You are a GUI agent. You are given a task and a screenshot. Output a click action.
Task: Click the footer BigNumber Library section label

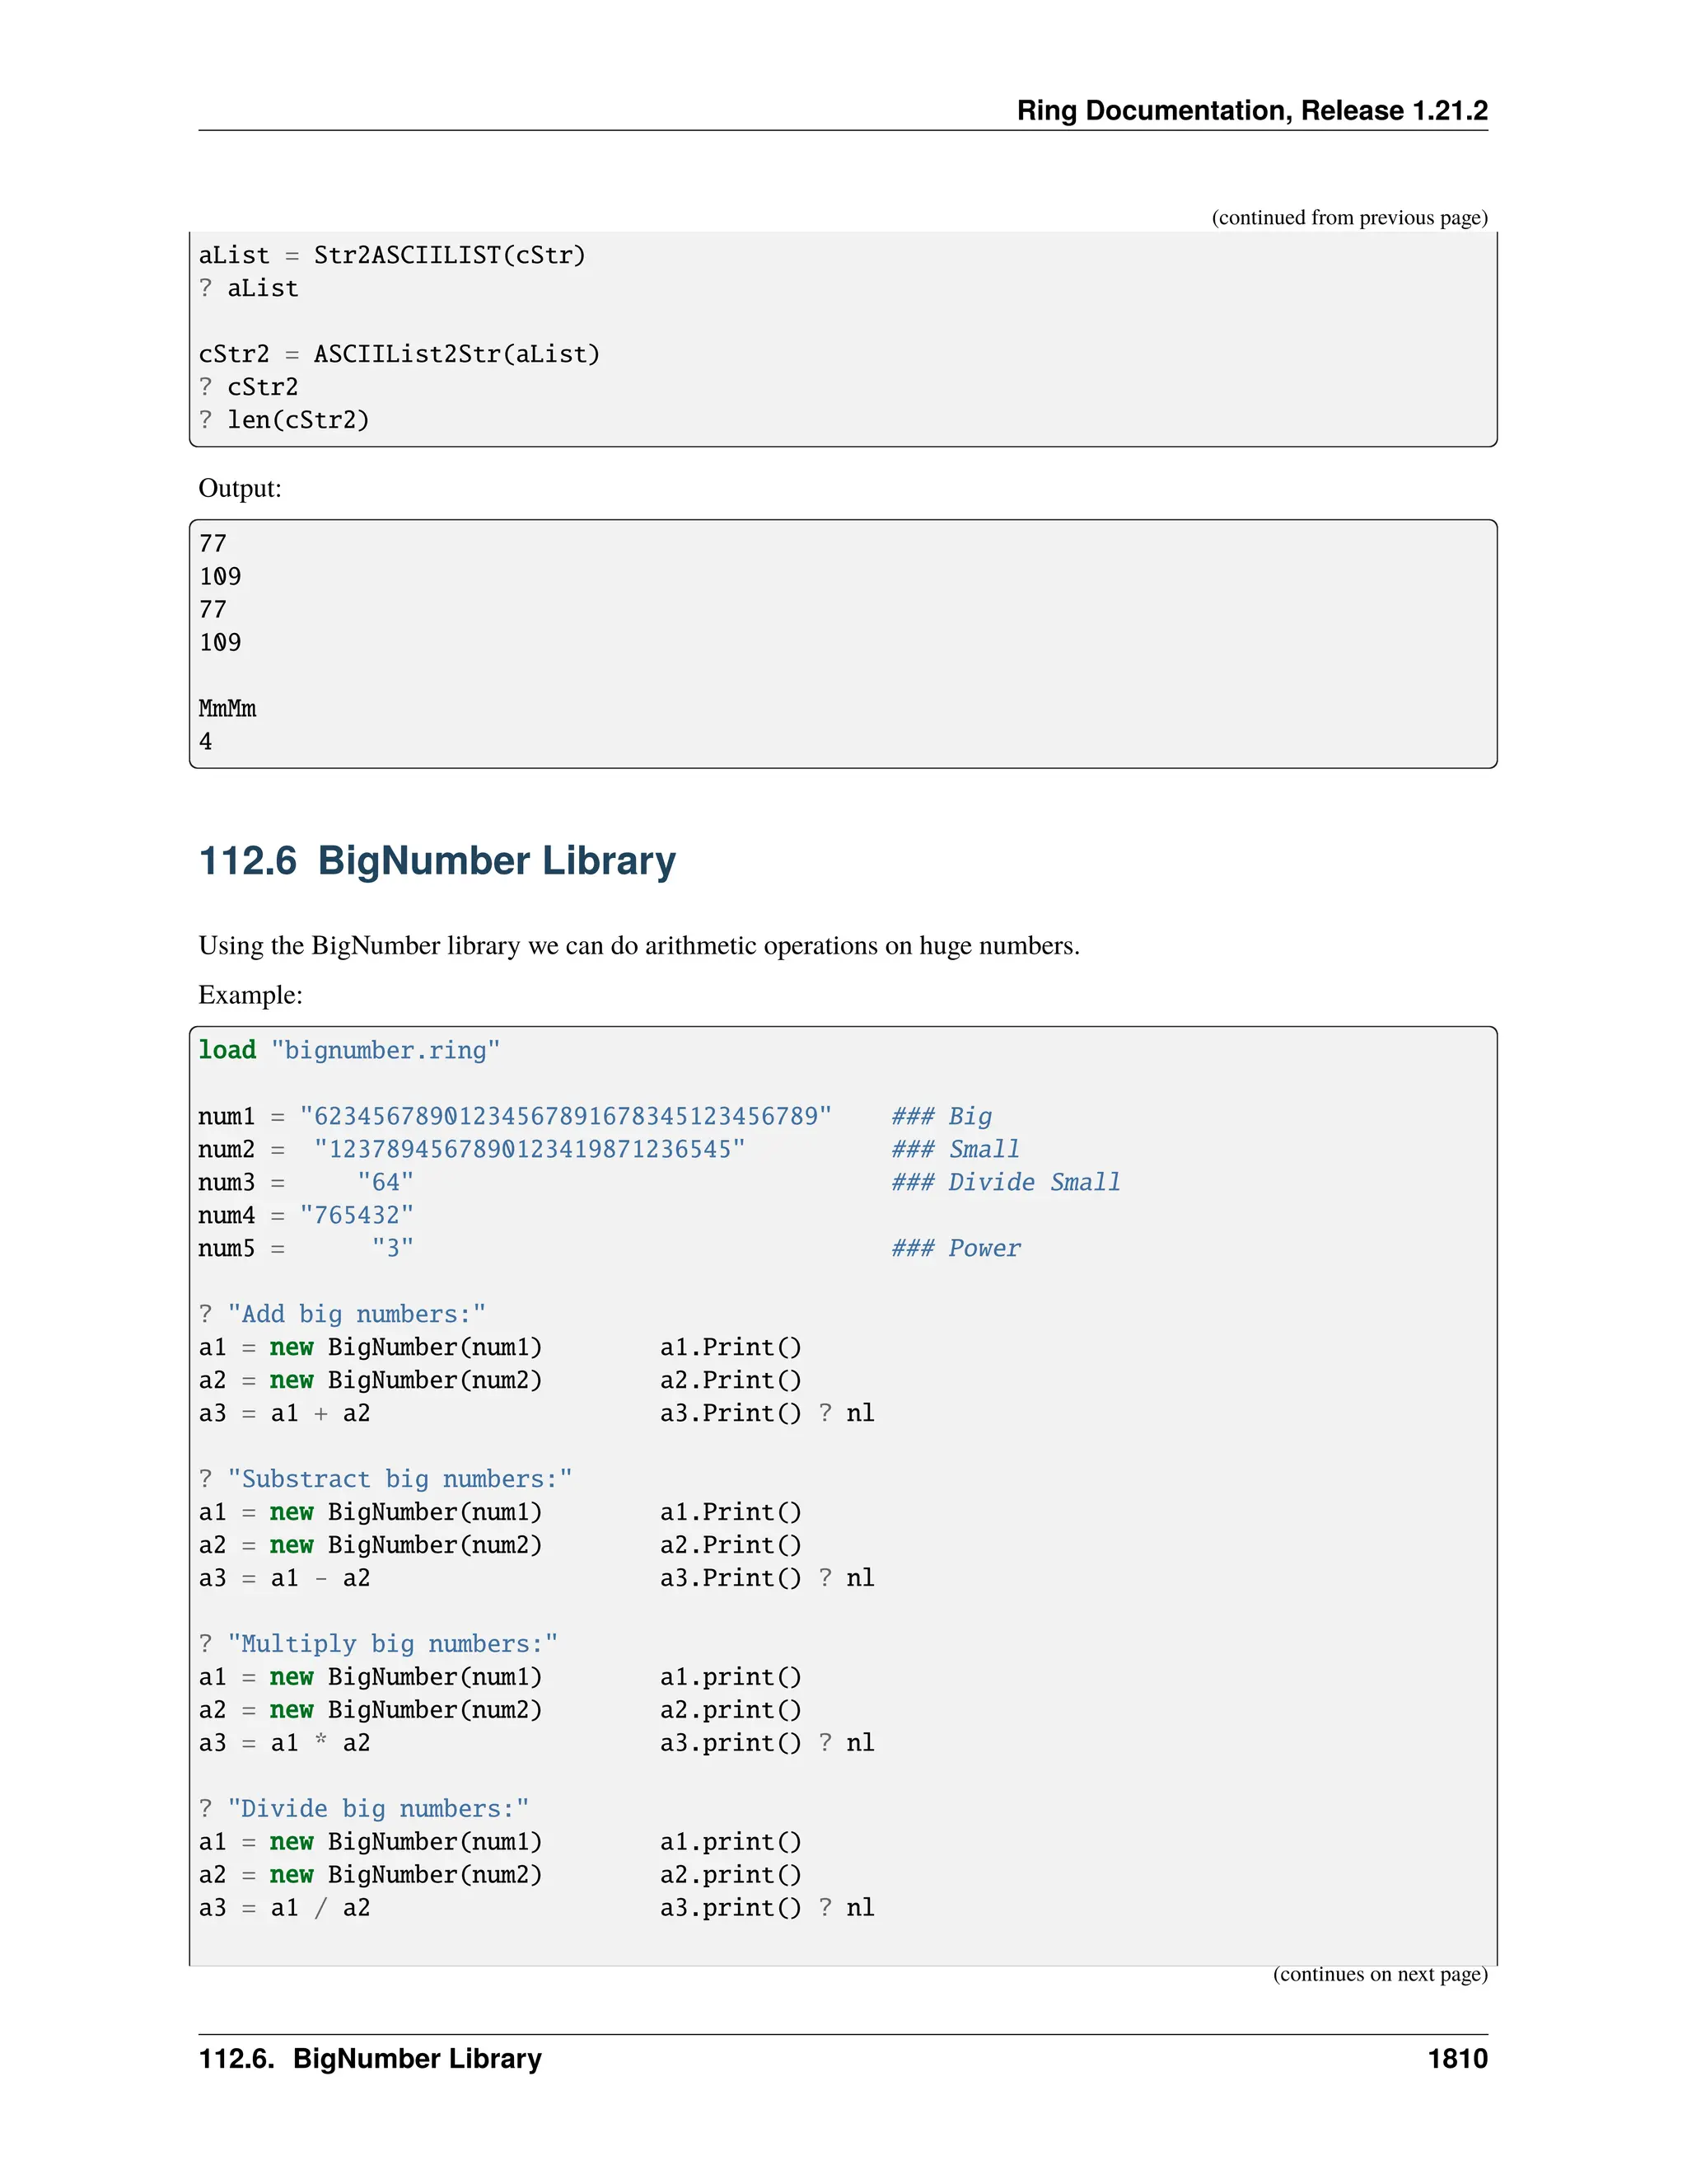[x=370, y=2058]
